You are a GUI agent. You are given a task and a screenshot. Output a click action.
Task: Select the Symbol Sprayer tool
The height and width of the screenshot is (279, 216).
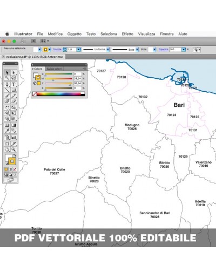(7, 138)
